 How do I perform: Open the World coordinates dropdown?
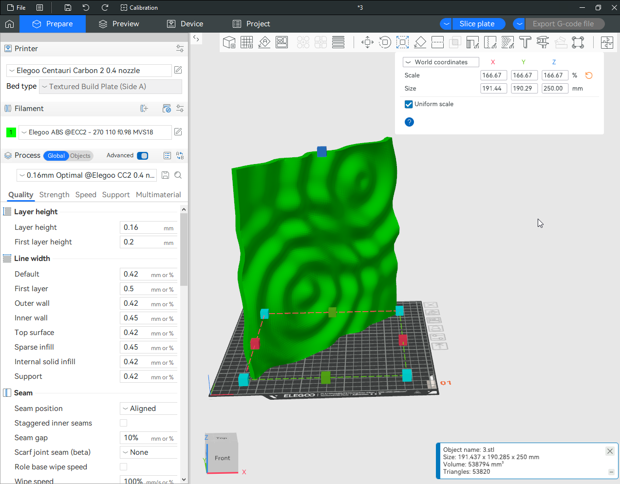(x=441, y=62)
